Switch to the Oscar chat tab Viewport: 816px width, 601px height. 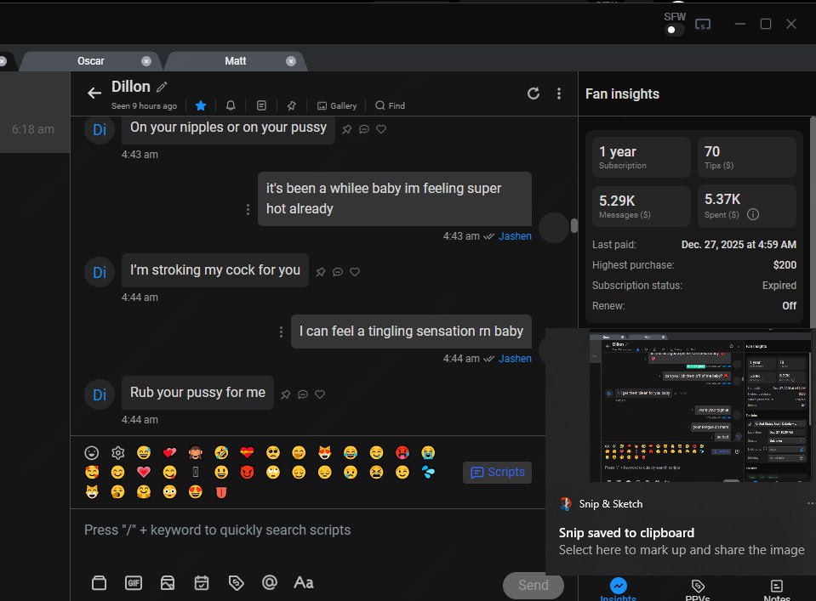click(90, 61)
